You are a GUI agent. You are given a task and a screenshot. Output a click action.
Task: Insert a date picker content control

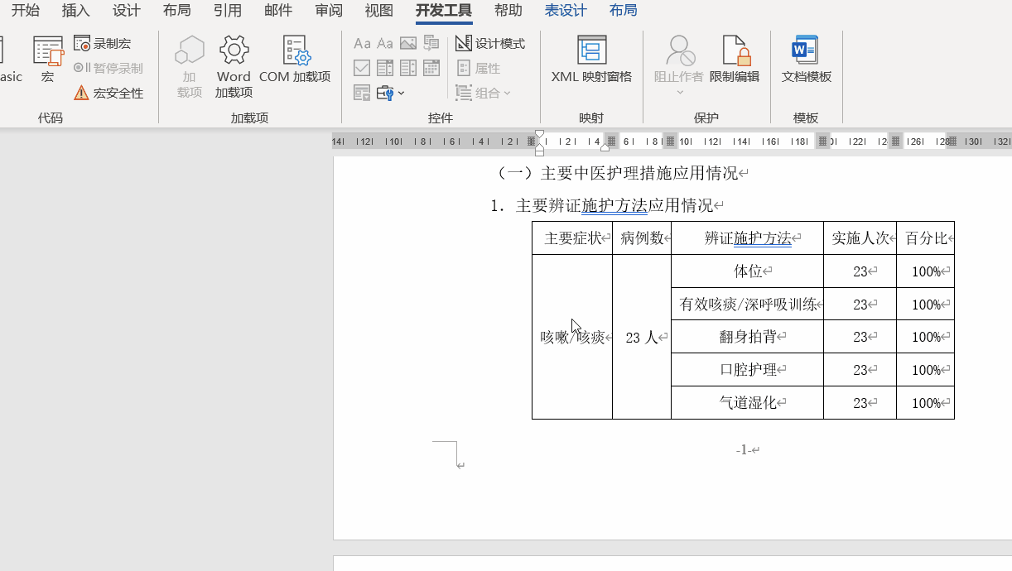click(x=431, y=68)
